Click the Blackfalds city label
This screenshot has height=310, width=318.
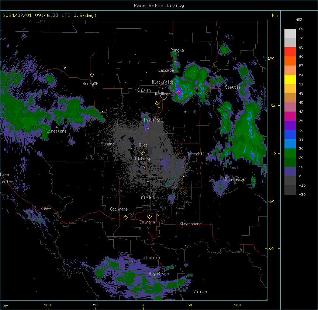tap(163, 82)
